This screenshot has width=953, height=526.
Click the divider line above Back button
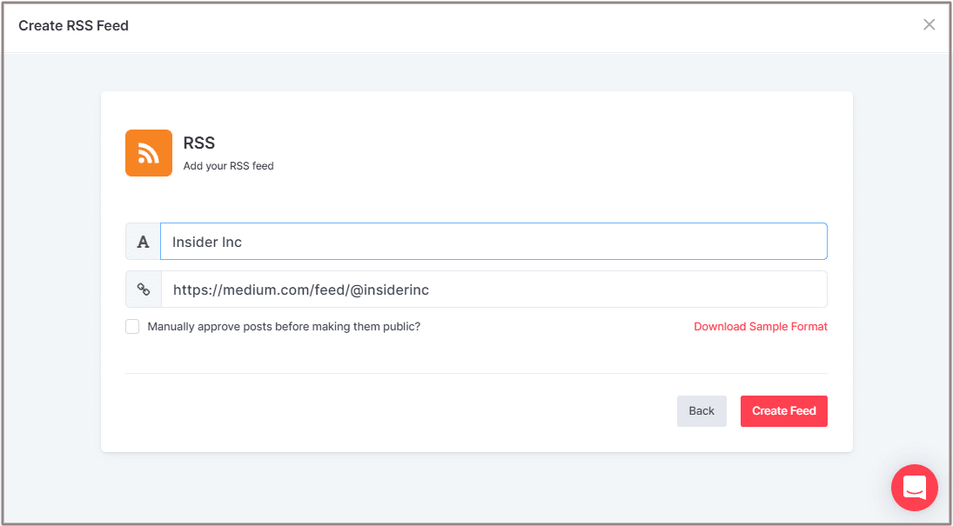coord(476,374)
